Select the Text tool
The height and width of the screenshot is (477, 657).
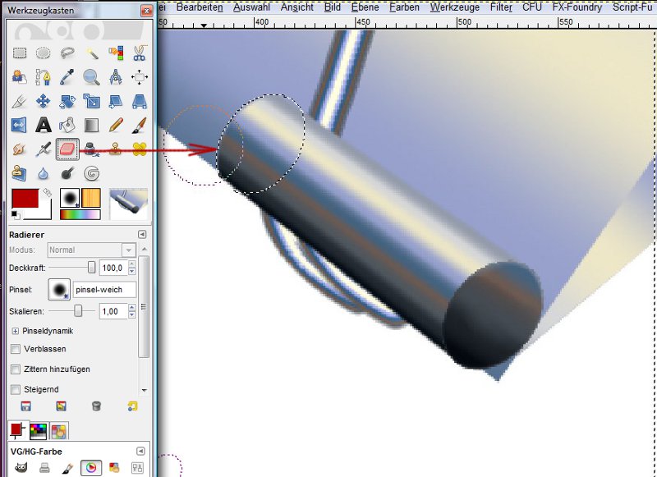[x=43, y=126]
